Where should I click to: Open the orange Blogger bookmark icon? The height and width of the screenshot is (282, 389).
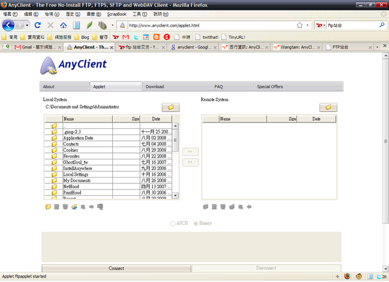[156, 37]
